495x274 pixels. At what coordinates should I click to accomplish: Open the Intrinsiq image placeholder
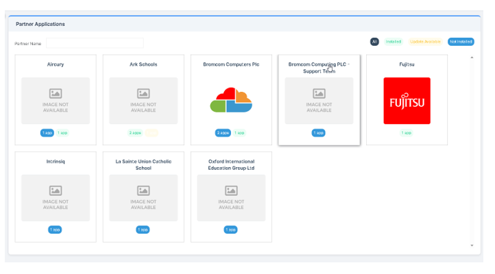pos(56,198)
